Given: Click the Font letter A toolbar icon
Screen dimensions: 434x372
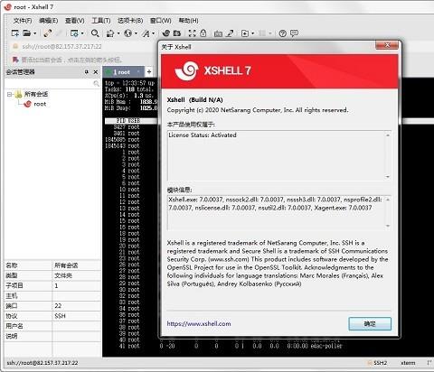Looking at the screenshot, I should [146, 33].
